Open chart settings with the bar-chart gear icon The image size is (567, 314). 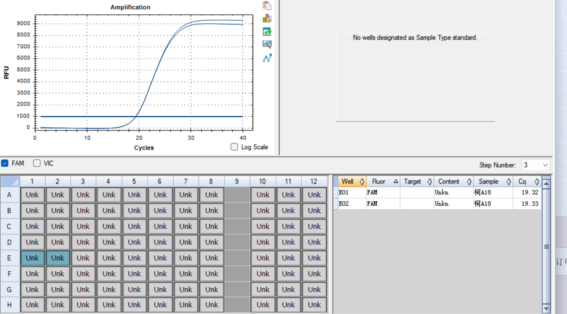click(267, 18)
